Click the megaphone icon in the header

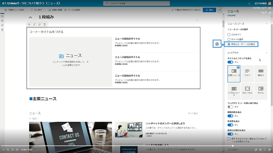pyautogui.click(x=249, y=4)
